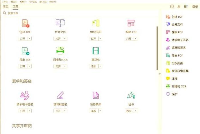Click 打开 button under 导出 PDF

tap(23, 66)
